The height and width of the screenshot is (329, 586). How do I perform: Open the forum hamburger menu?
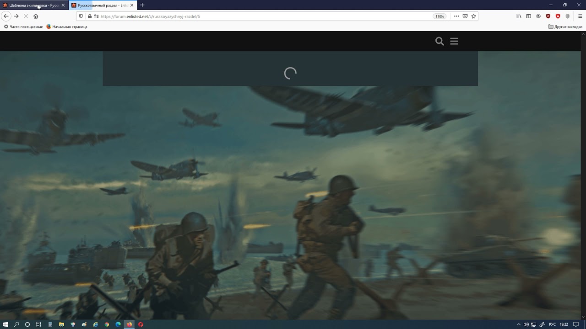[x=454, y=41]
